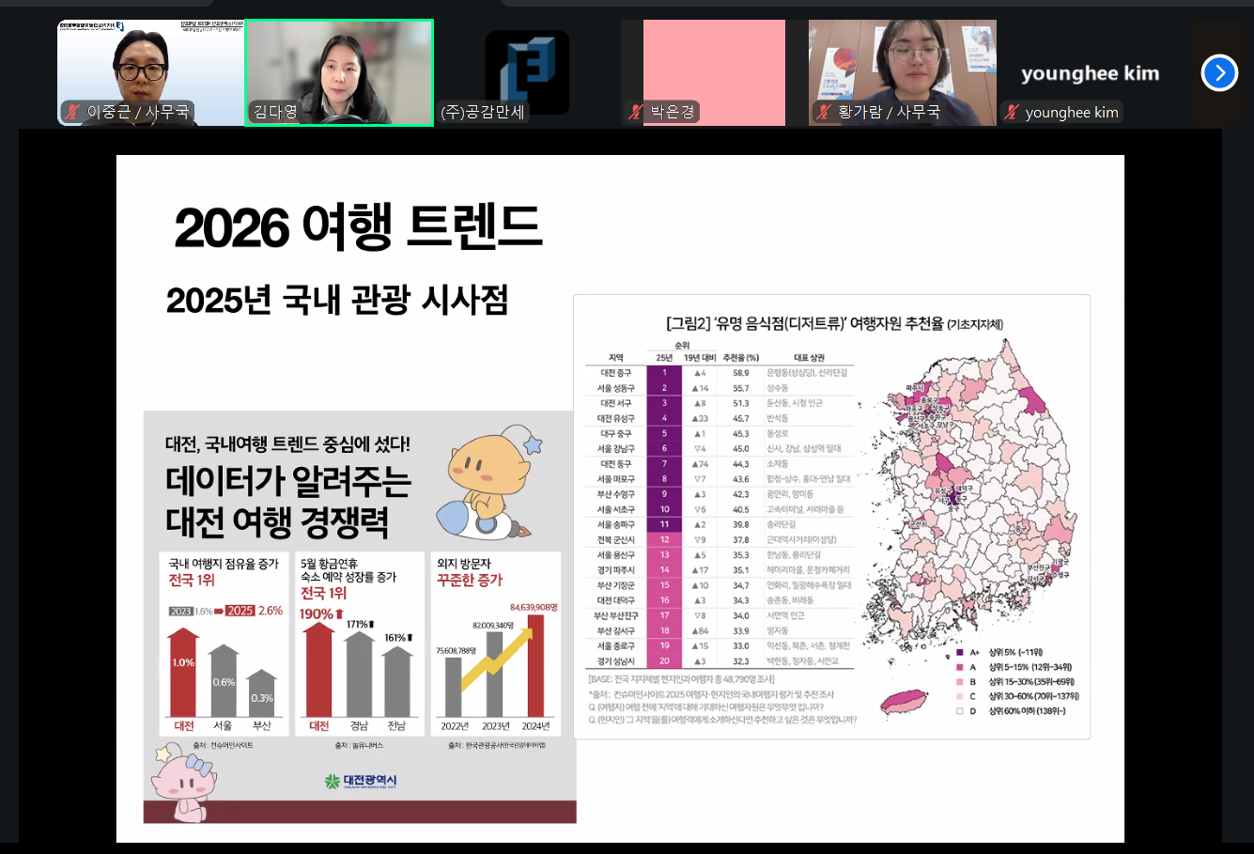Click the '경남' bar label in booking chart
1254x854 pixels.
pos(359,725)
